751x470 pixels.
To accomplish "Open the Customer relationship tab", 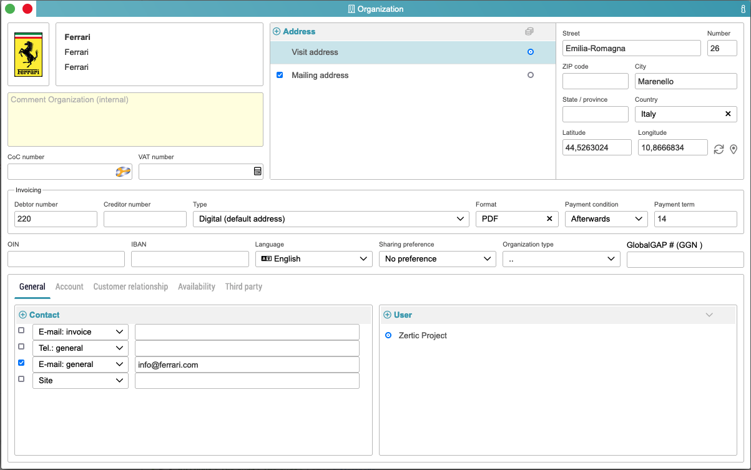I will [130, 286].
